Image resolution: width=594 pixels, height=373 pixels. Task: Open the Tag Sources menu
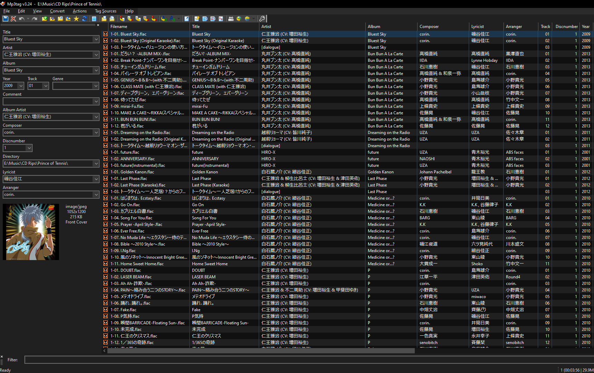[x=106, y=11]
